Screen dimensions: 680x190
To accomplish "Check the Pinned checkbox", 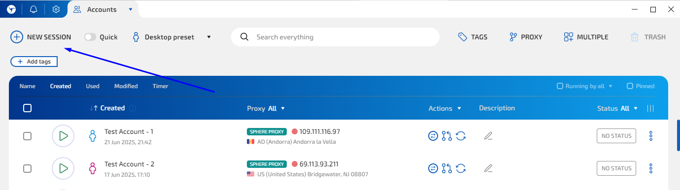I will tap(630, 86).
